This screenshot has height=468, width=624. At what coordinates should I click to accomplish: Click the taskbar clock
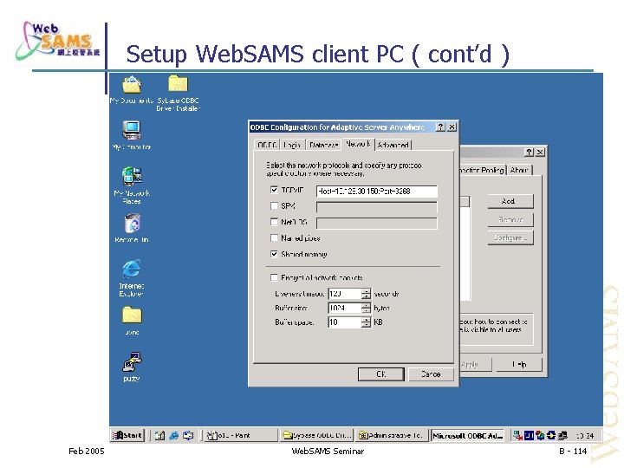[x=585, y=436]
